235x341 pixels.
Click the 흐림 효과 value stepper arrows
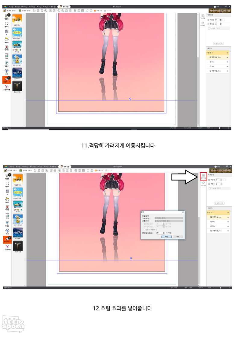(164, 233)
